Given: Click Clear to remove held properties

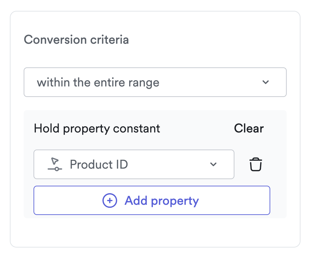Looking at the screenshot, I should click(x=249, y=128).
